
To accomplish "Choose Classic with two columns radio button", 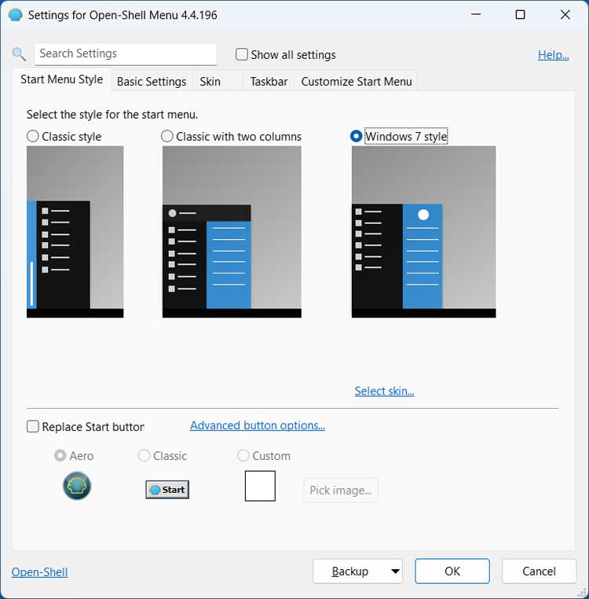I will pyautogui.click(x=166, y=136).
